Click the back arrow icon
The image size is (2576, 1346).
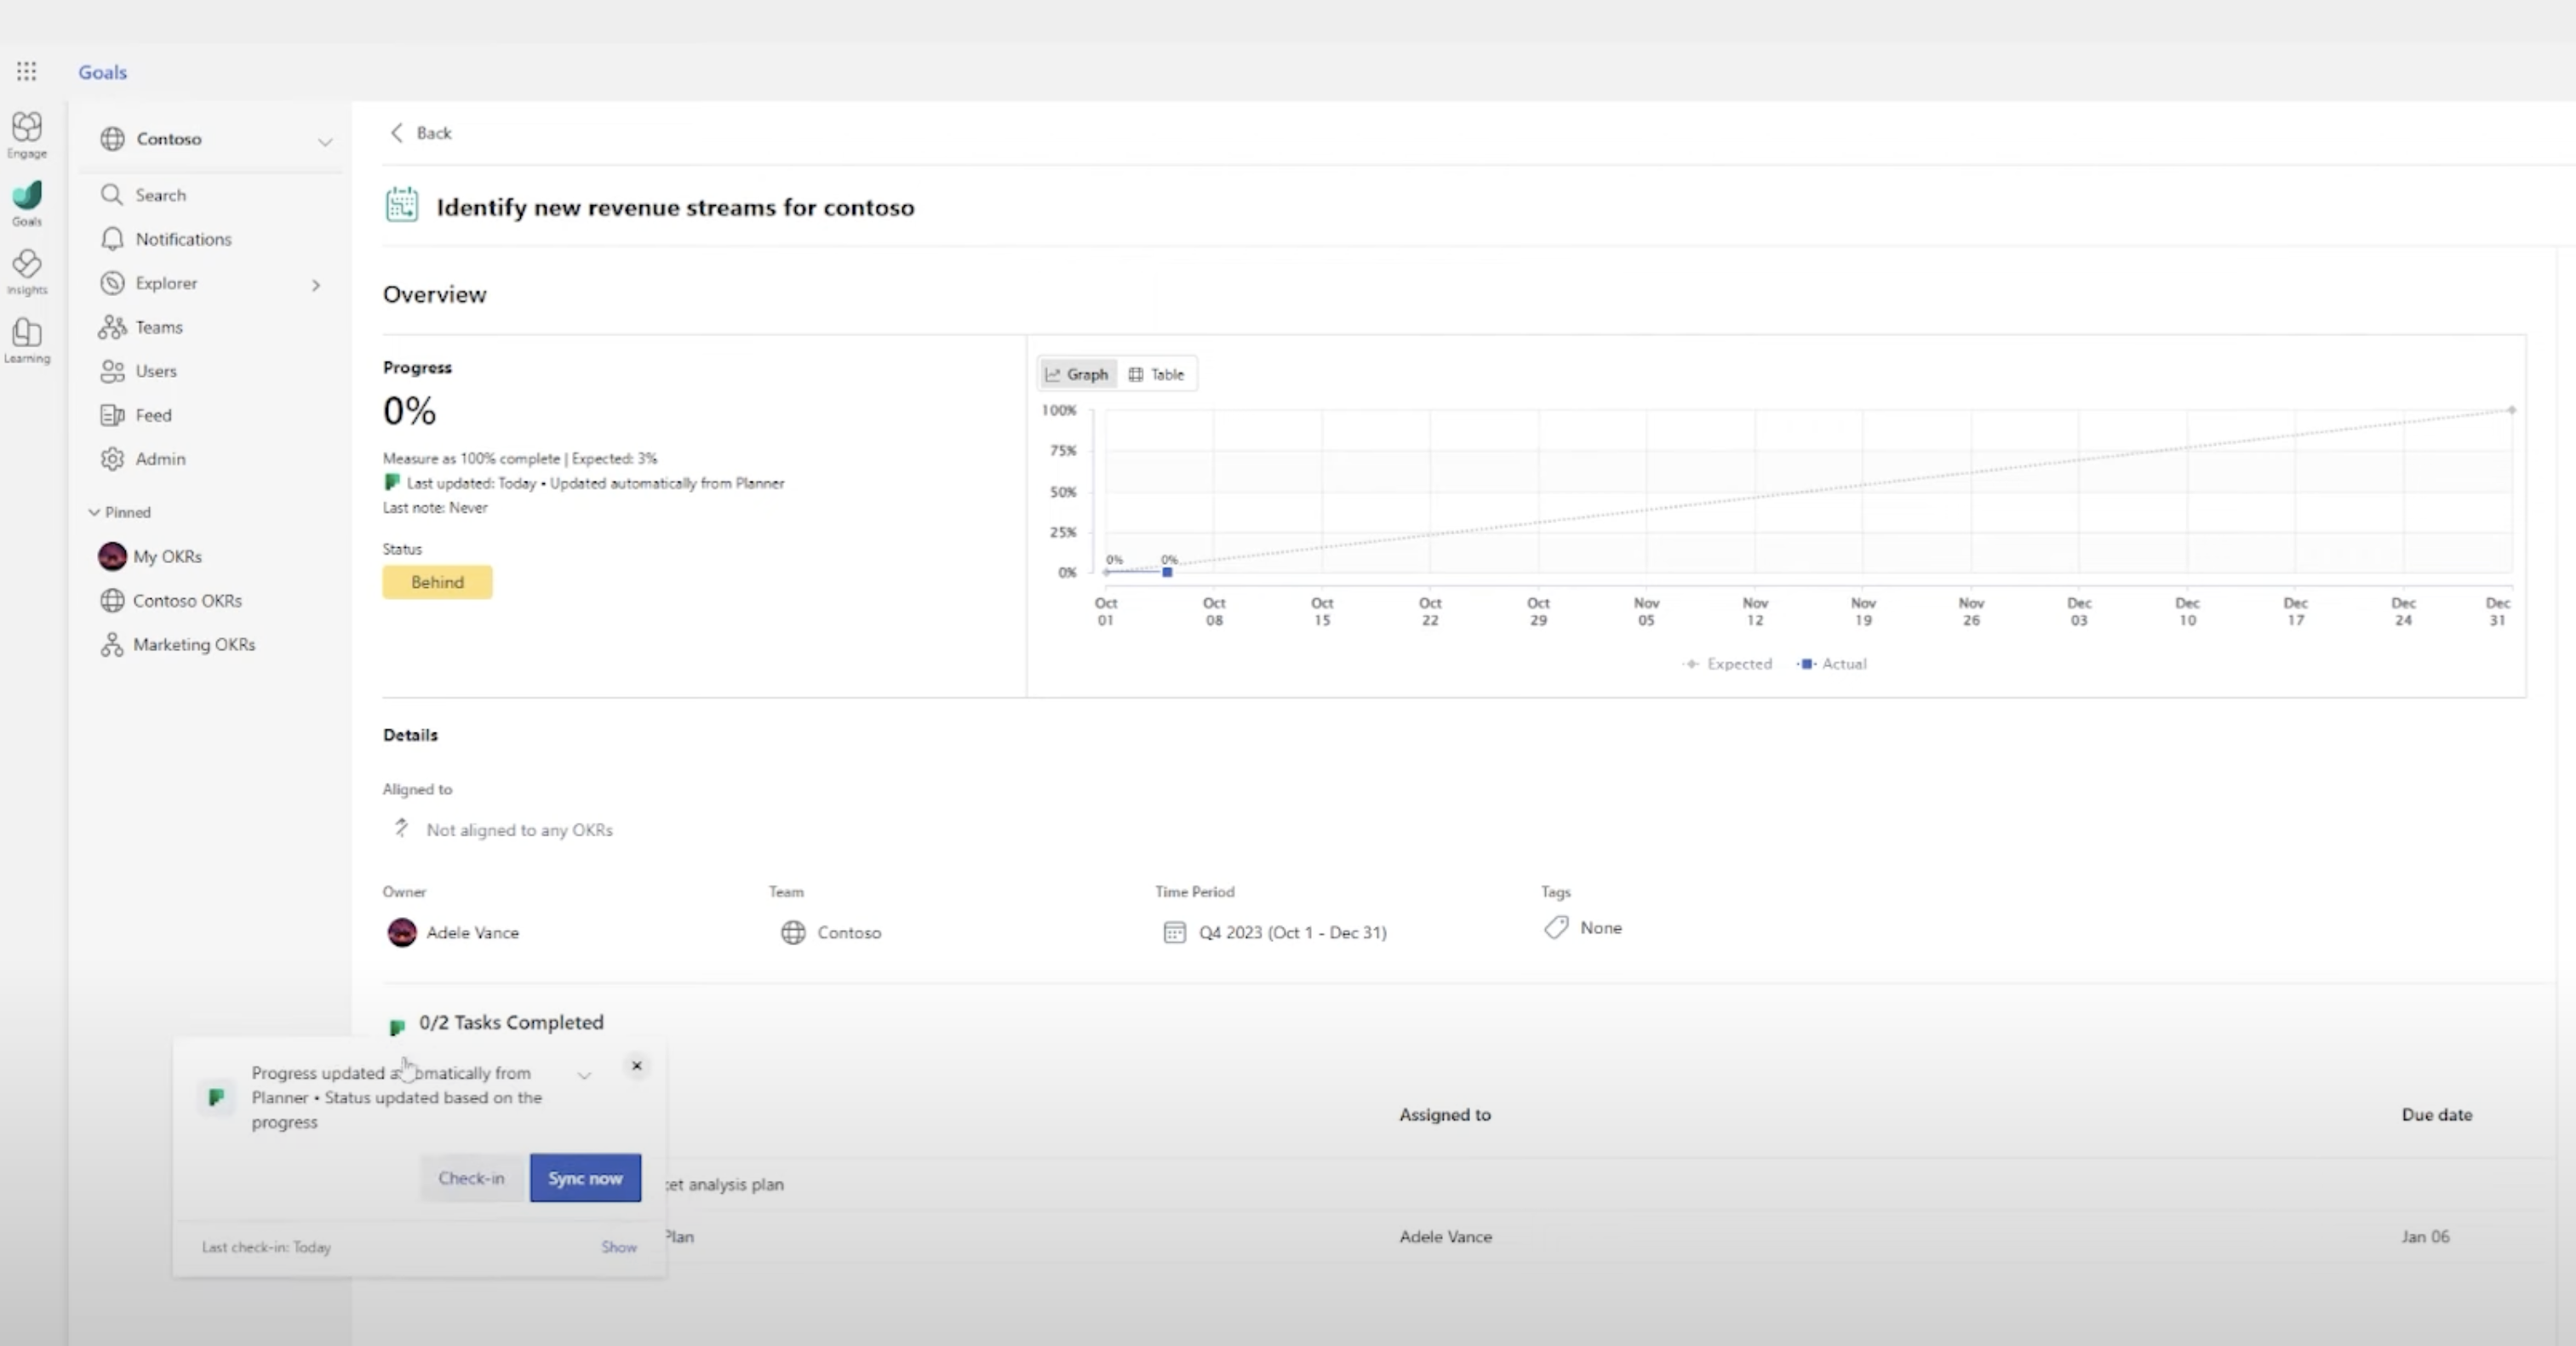click(397, 133)
